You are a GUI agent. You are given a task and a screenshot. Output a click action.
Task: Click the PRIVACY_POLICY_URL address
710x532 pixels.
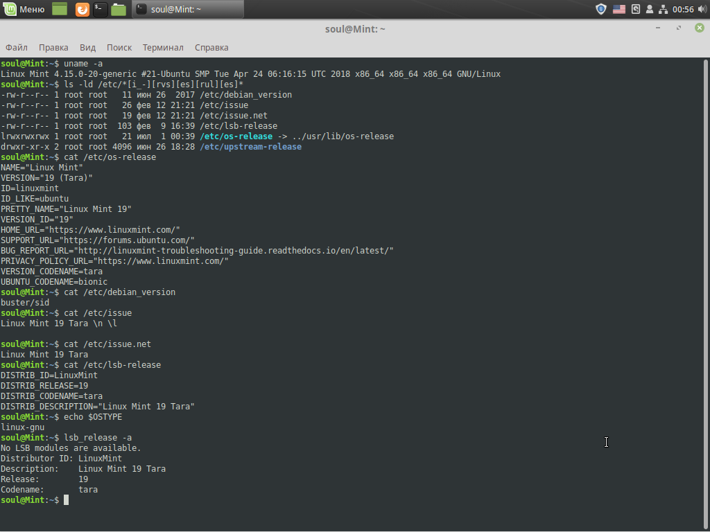(161, 261)
